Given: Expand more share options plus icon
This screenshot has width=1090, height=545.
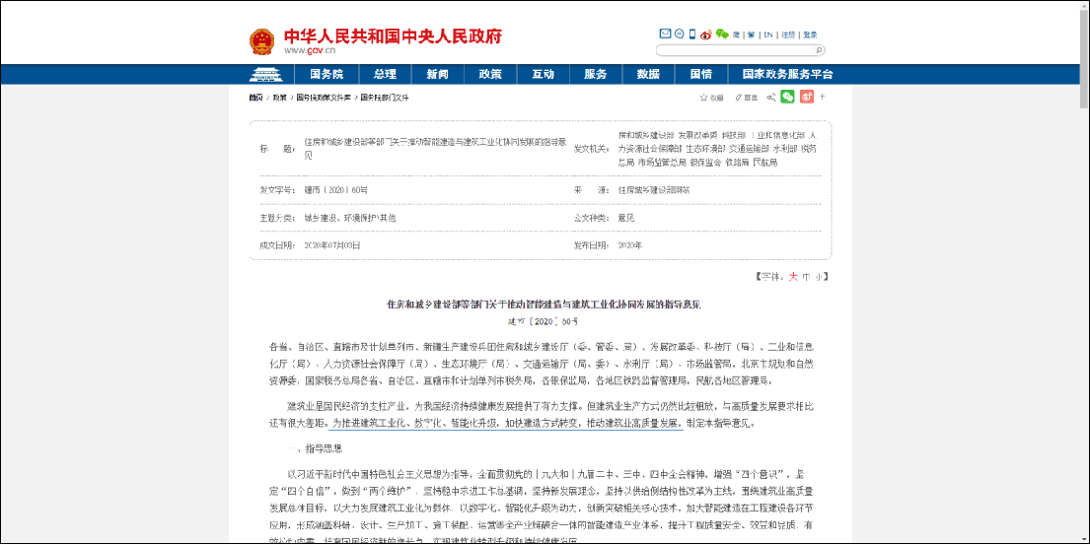Looking at the screenshot, I should 823,97.
